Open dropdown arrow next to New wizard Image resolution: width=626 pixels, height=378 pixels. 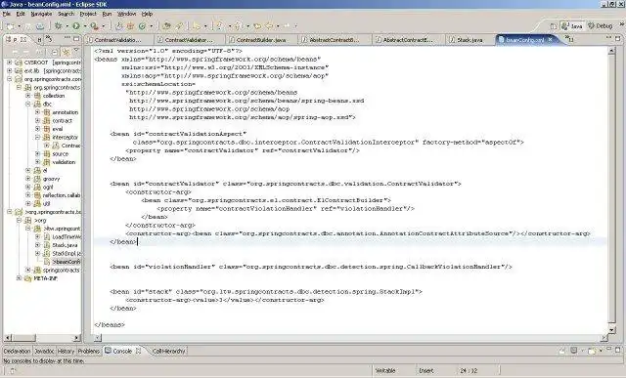coord(19,26)
